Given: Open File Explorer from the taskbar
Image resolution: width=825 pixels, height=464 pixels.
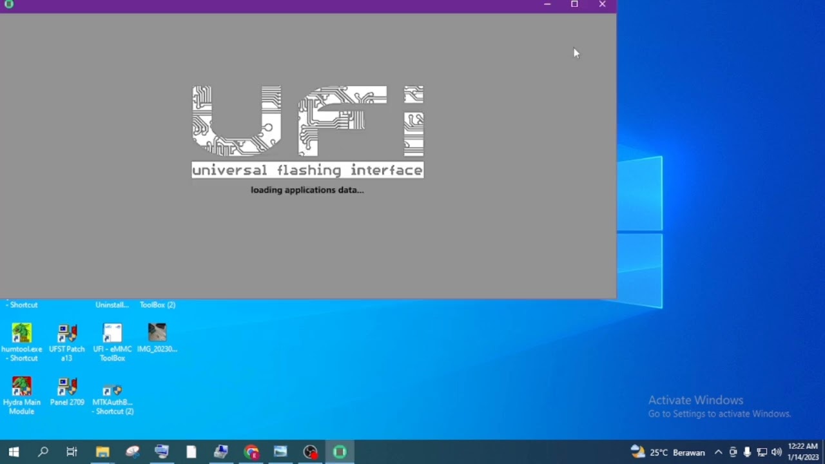Looking at the screenshot, I should point(102,452).
